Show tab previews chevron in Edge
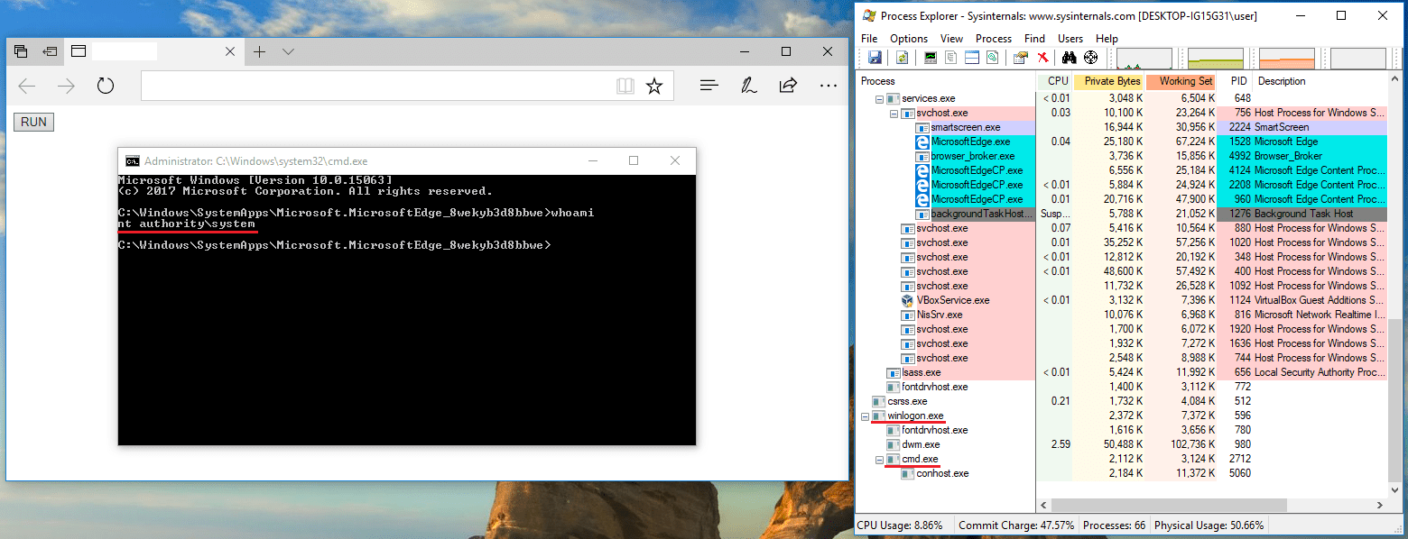1408x539 pixels. coord(288,52)
